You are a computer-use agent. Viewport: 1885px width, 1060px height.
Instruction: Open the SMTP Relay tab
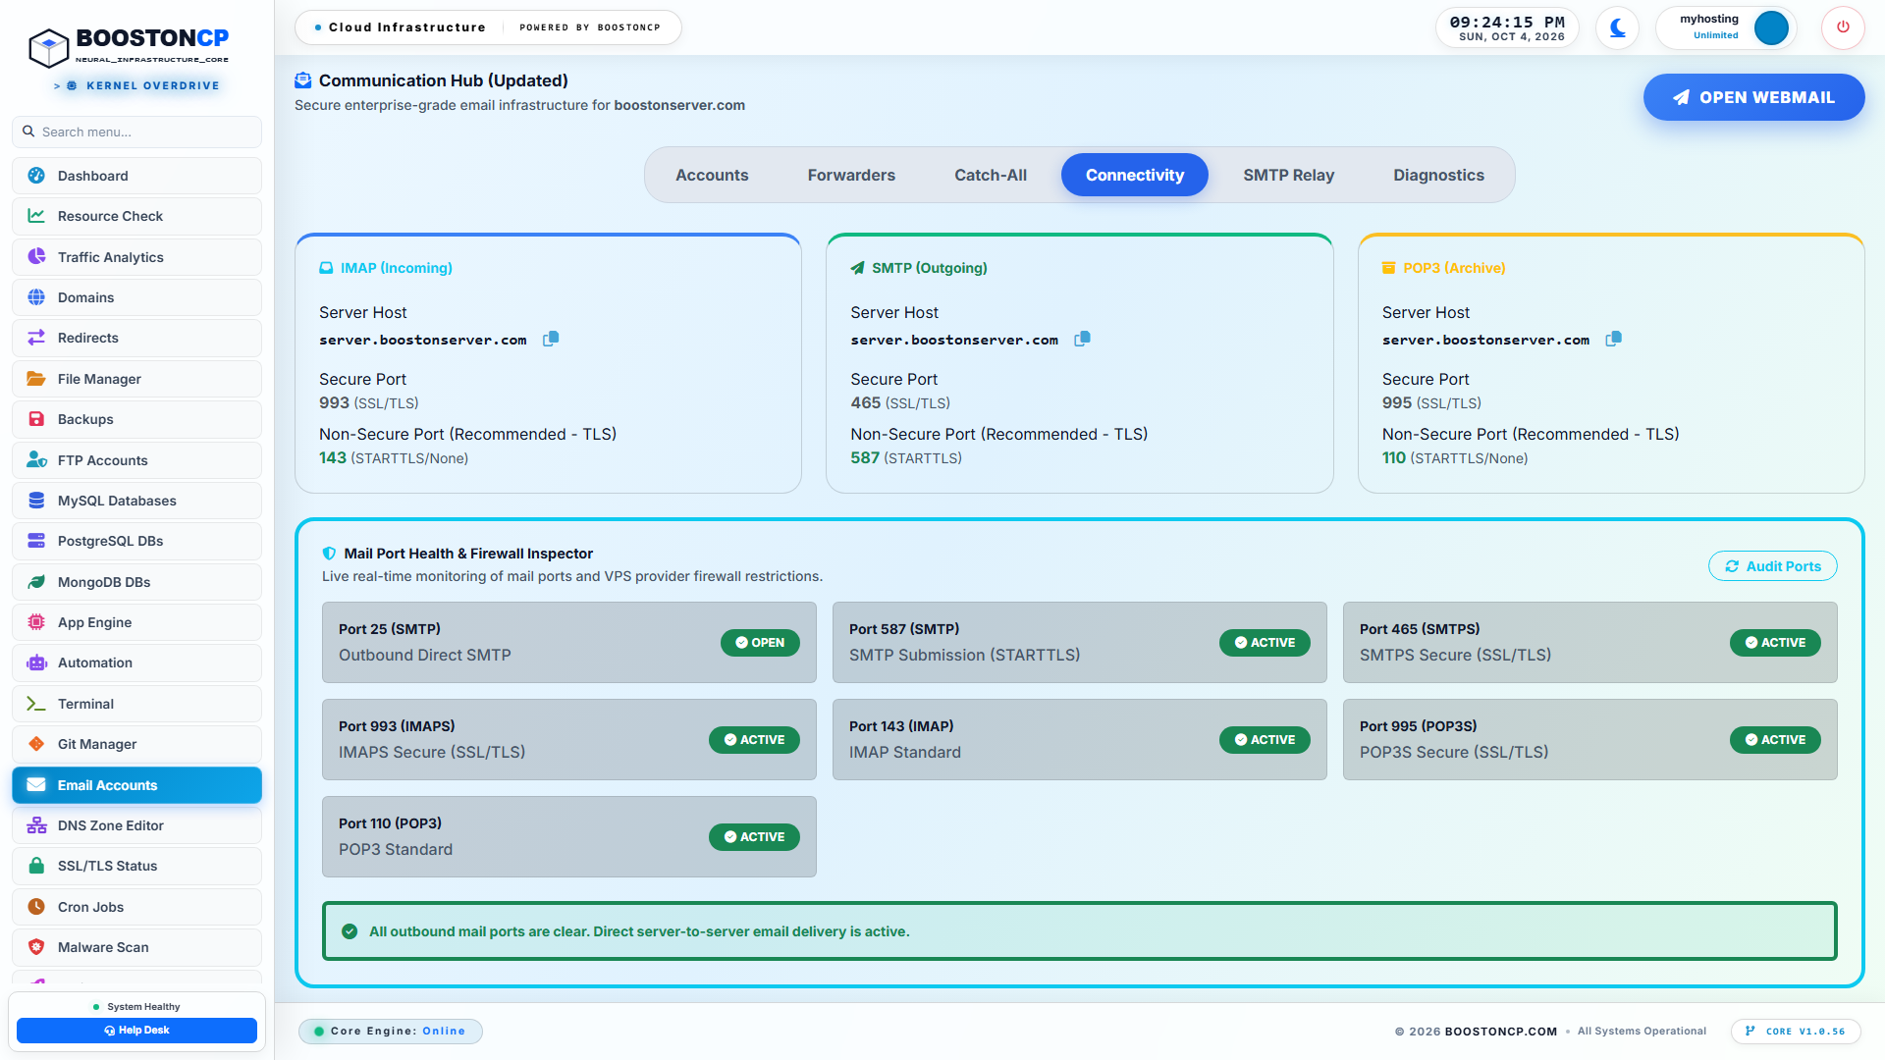pyautogui.click(x=1288, y=175)
